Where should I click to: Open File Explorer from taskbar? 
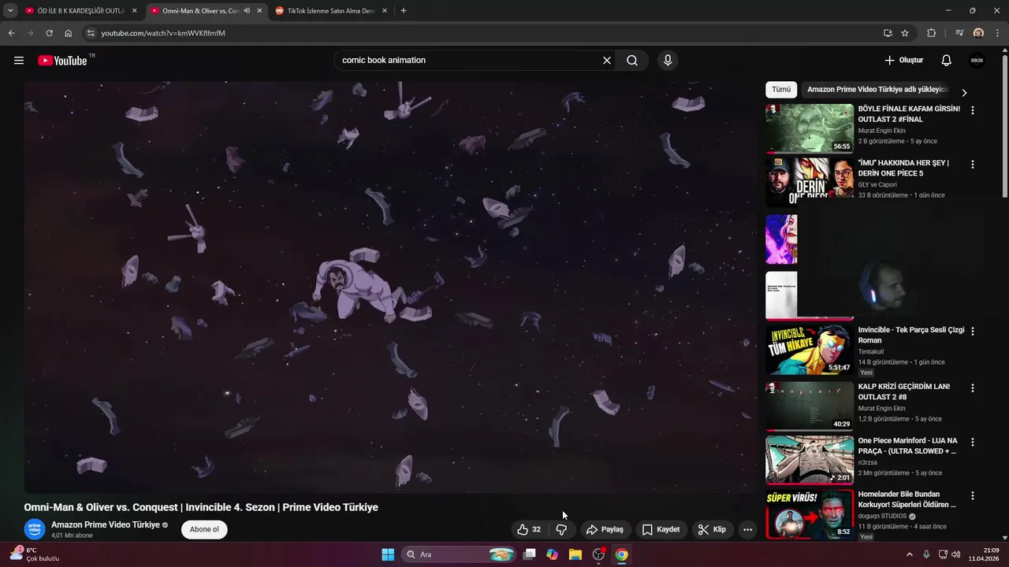pos(575,554)
